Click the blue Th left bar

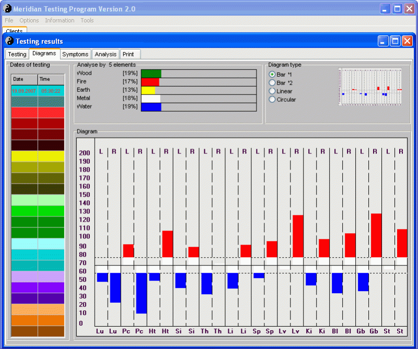click(x=207, y=283)
